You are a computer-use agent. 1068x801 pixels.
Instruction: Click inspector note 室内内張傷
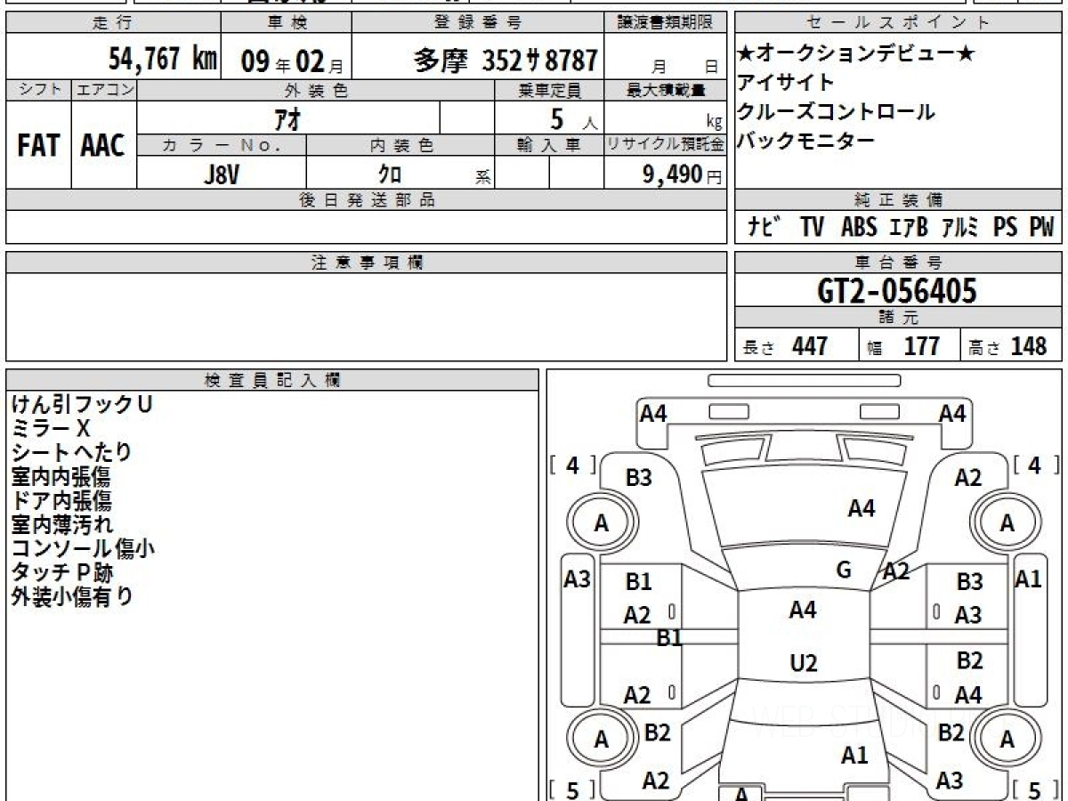point(61,476)
